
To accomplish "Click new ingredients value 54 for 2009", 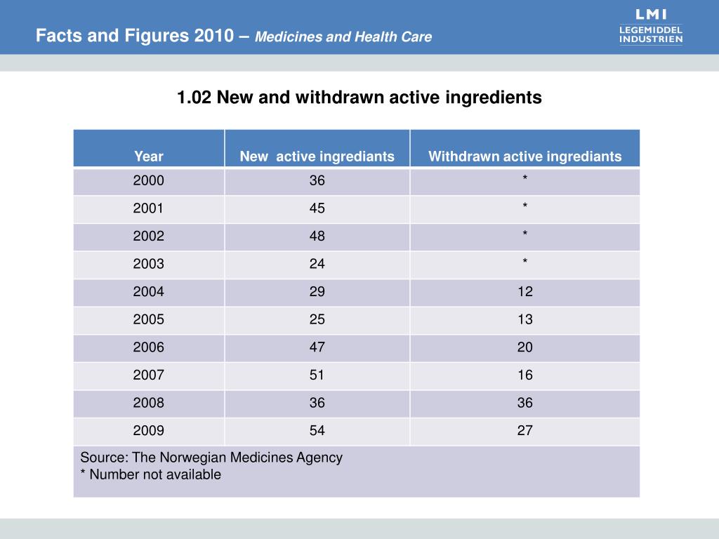I will [x=317, y=430].
